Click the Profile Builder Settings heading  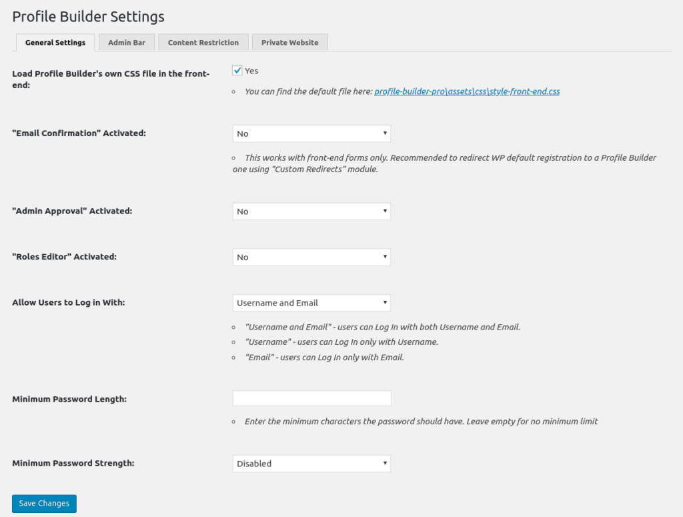[89, 17]
